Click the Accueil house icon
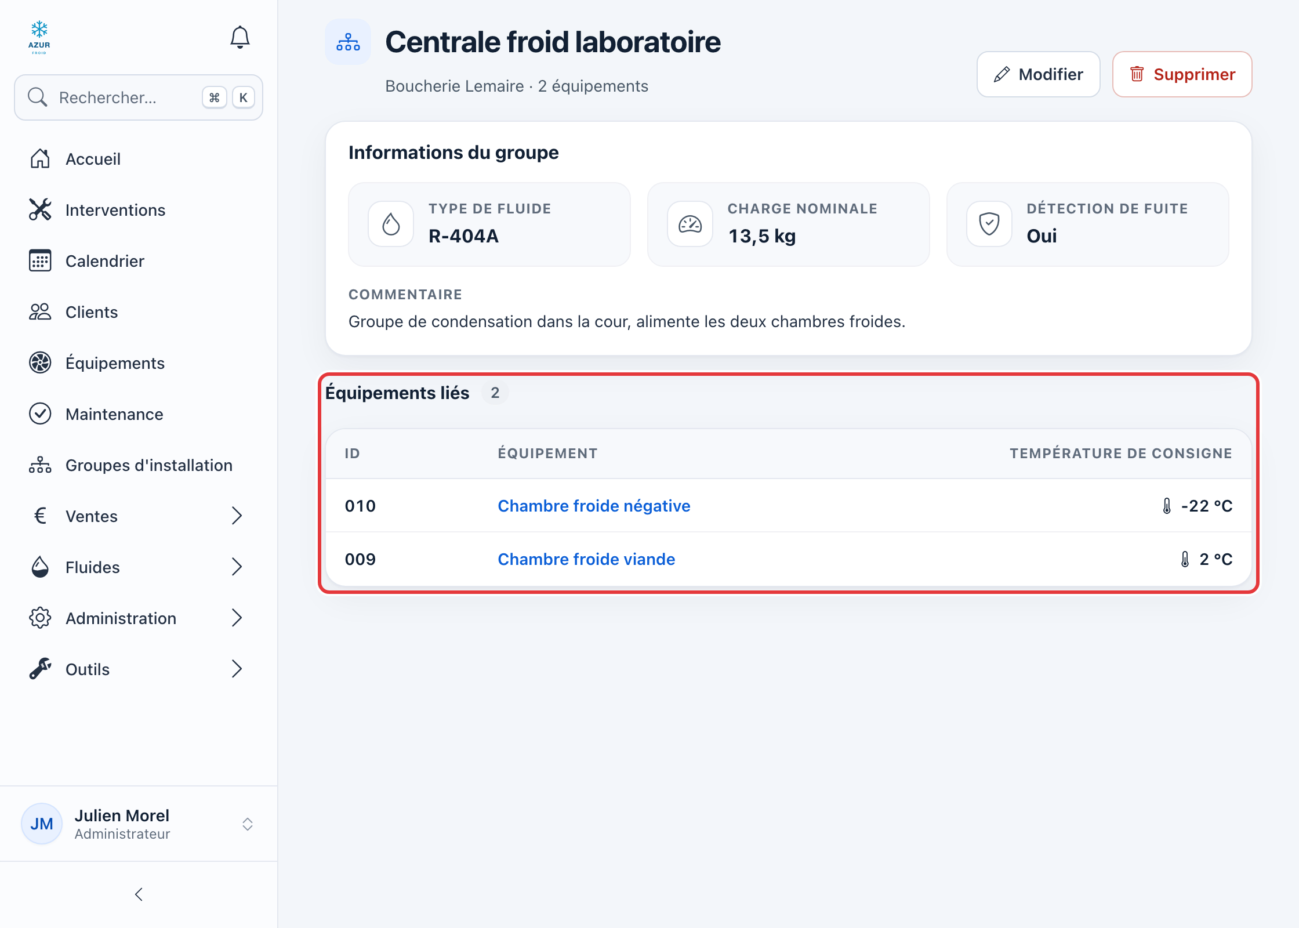The width and height of the screenshot is (1299, 928). click(40, 158)
